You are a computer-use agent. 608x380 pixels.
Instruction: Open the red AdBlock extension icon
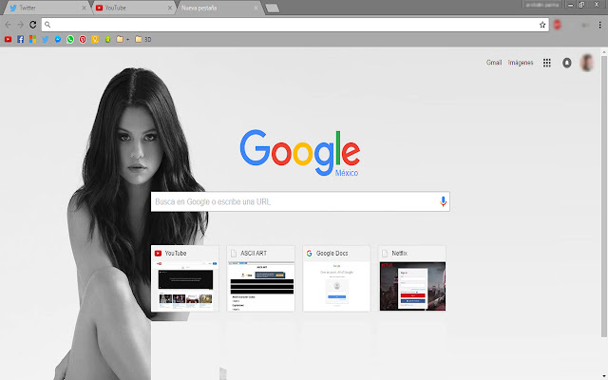558,25
